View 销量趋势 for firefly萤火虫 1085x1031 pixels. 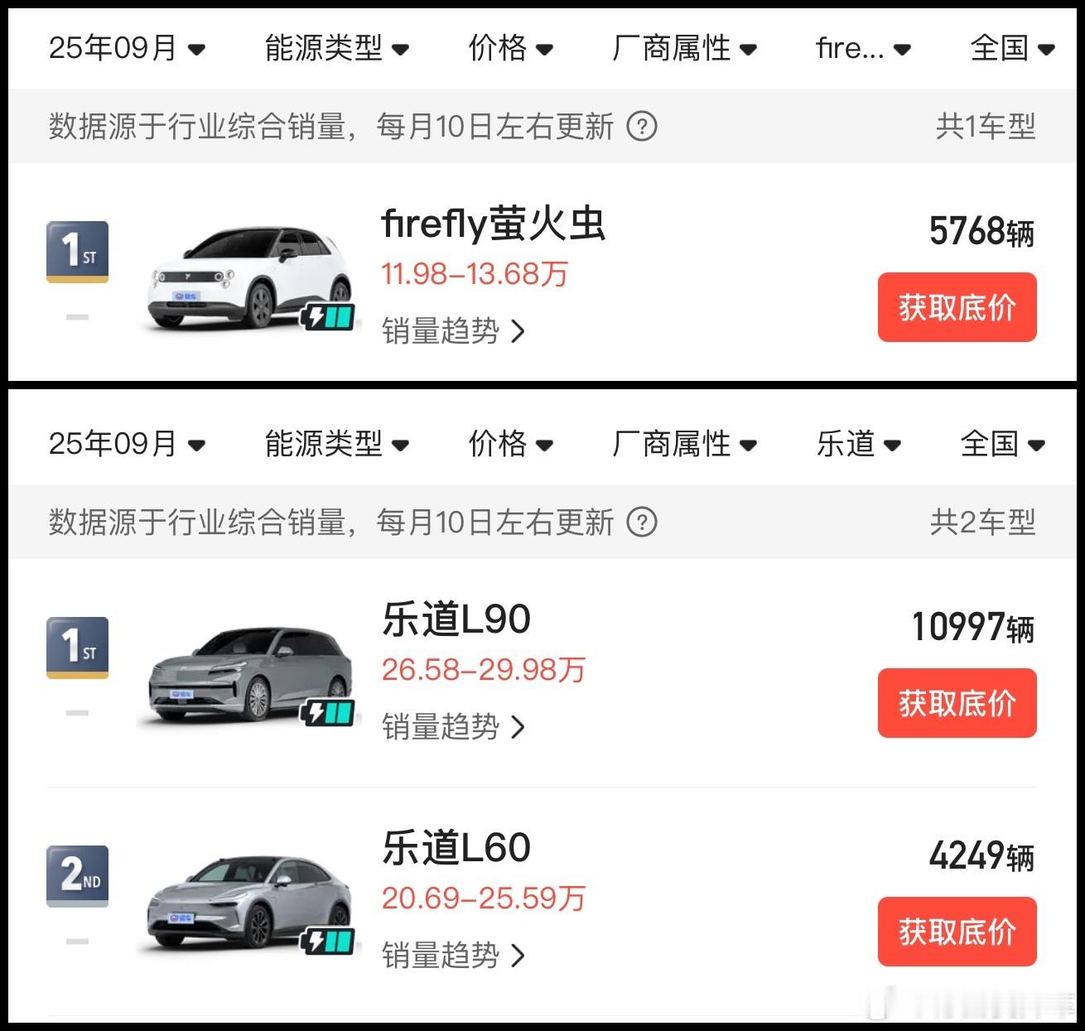[453, 331]
